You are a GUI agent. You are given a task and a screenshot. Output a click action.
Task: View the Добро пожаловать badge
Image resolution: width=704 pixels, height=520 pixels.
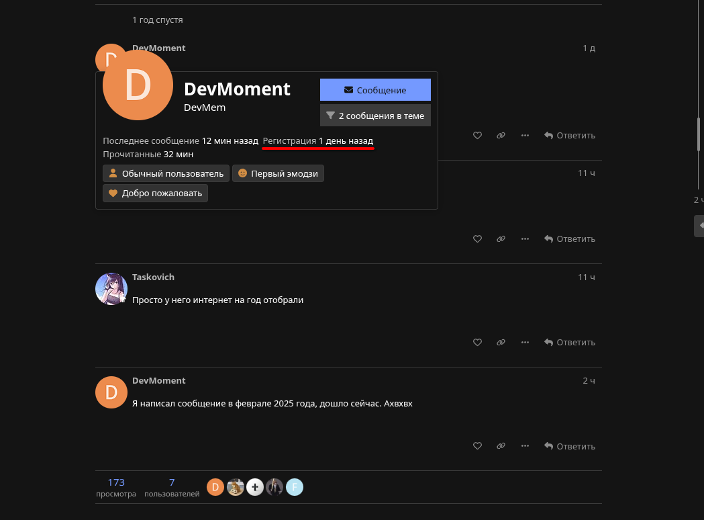(155, 193)
